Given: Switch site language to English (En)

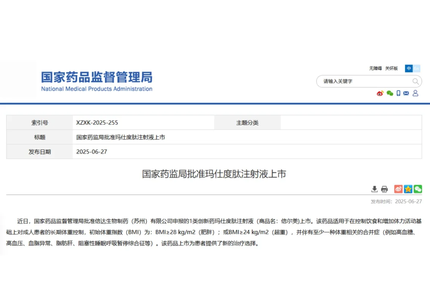Looking at the screenshot, I should pyautogui.click(x=416, y=69).
